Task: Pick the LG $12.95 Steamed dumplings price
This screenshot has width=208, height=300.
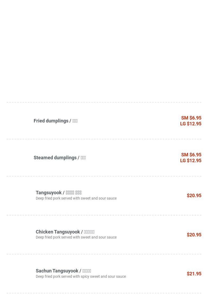Action: click(191, 161)
